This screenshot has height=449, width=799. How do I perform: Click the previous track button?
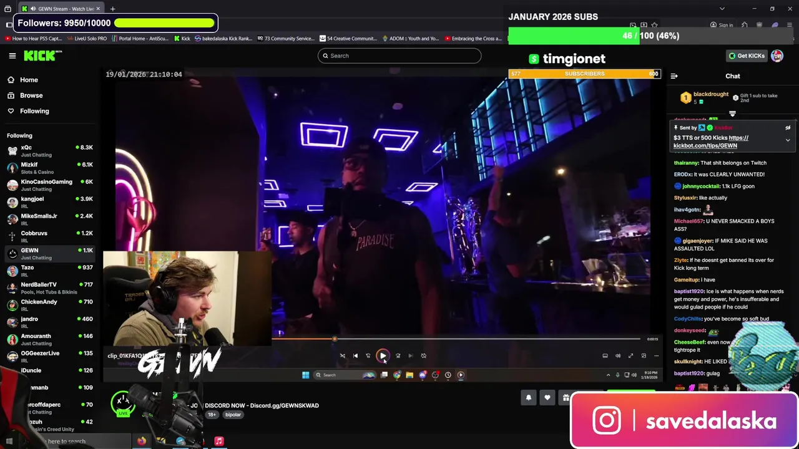(355, 355)
